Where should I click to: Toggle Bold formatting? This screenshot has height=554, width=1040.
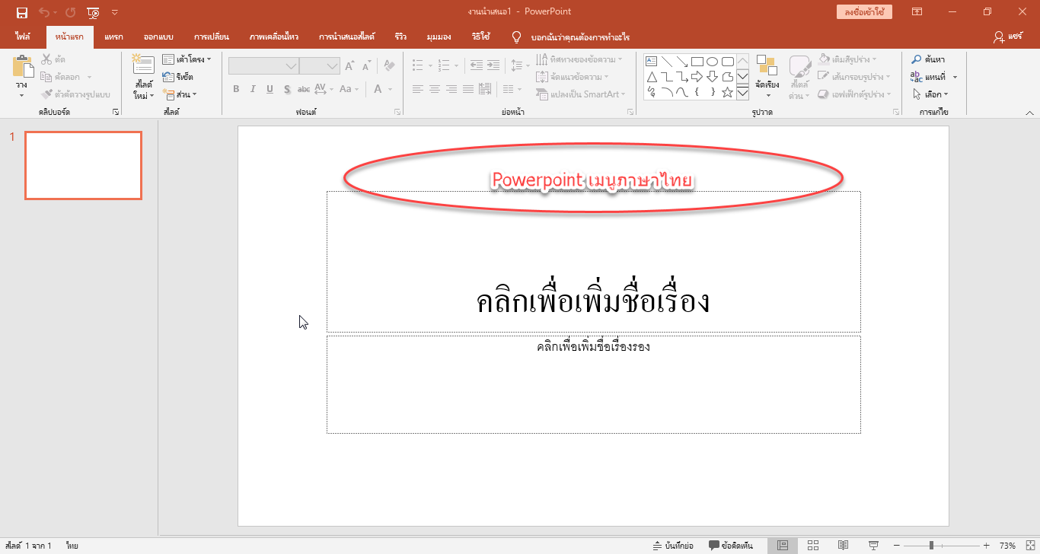point(236,89)
